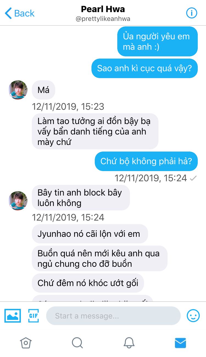Viewport: 206px width, 357px height.
Task: Open the conversation info icon
Action: pyautogui.click(x=192, y=13)
